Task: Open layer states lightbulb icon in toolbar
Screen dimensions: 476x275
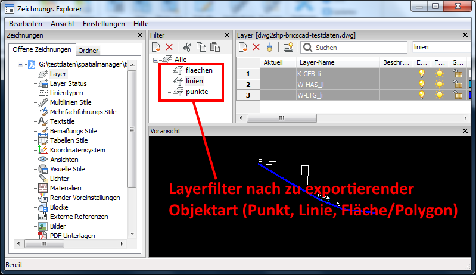Action: coord(288,47)
